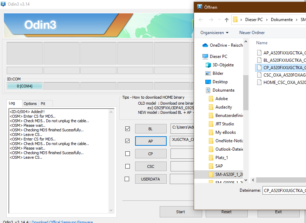Click the 0:[COM4] port indicator
Screen dimensions: 306x223
pos(25,86)
